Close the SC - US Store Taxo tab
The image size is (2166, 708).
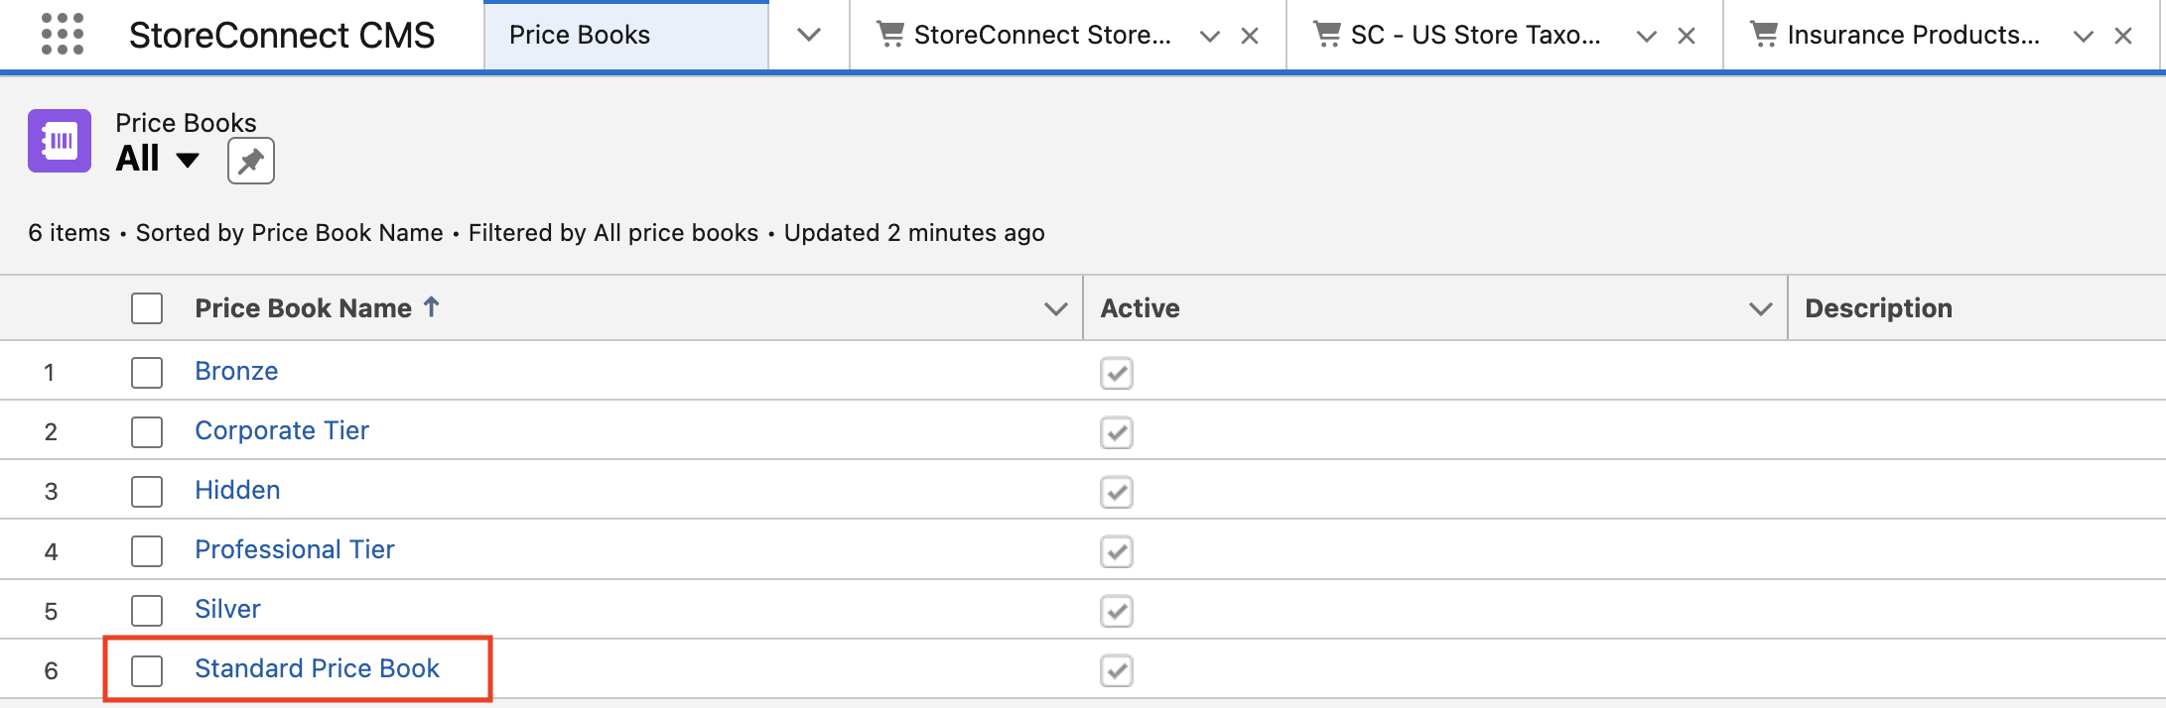(1687, 36)
